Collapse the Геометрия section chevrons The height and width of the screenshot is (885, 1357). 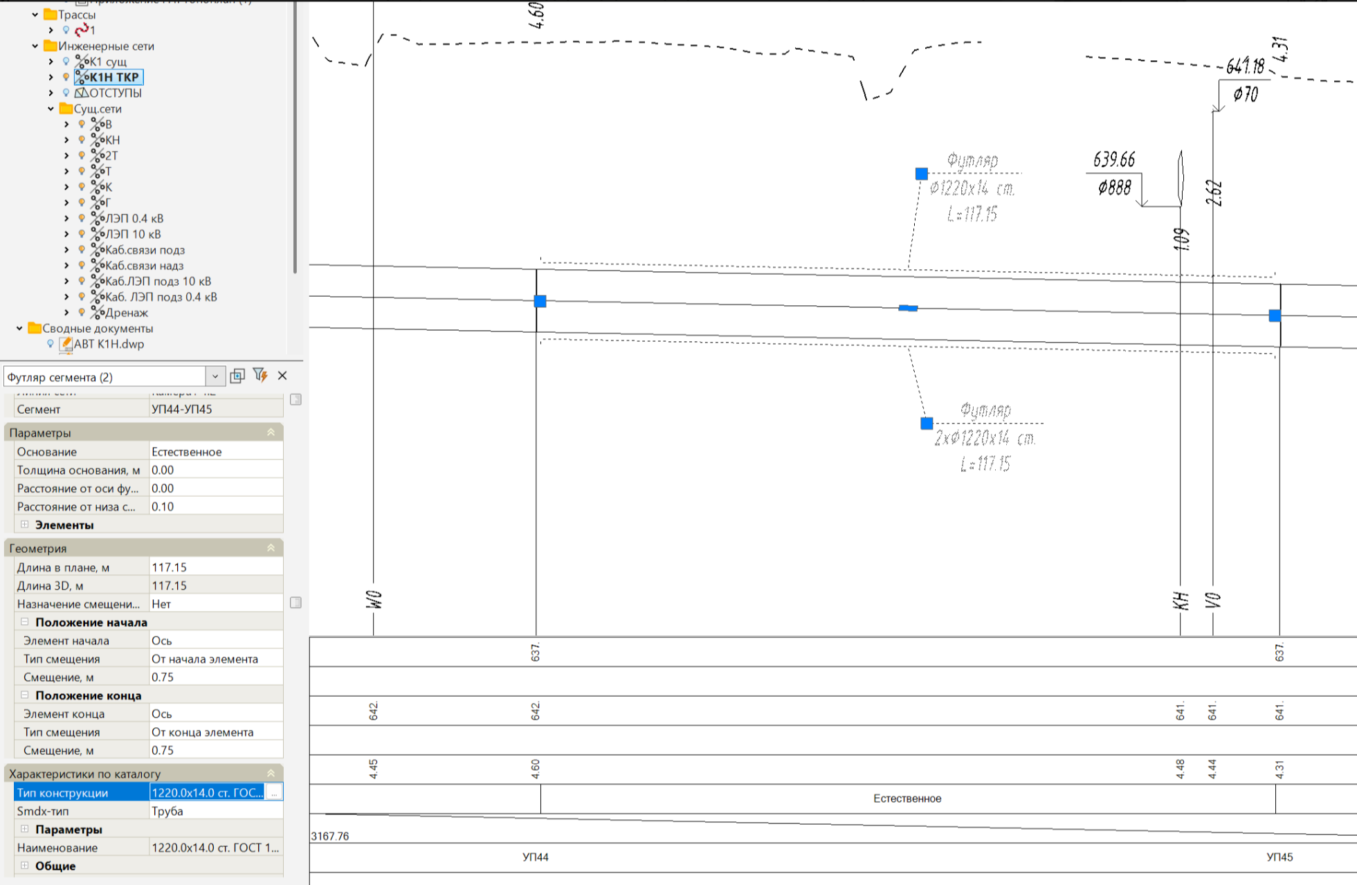[x=271, y=548]
